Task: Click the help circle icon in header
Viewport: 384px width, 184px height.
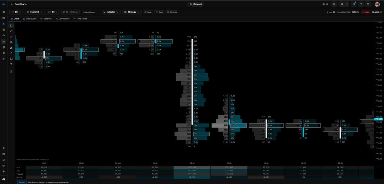Action: point(361,4)
